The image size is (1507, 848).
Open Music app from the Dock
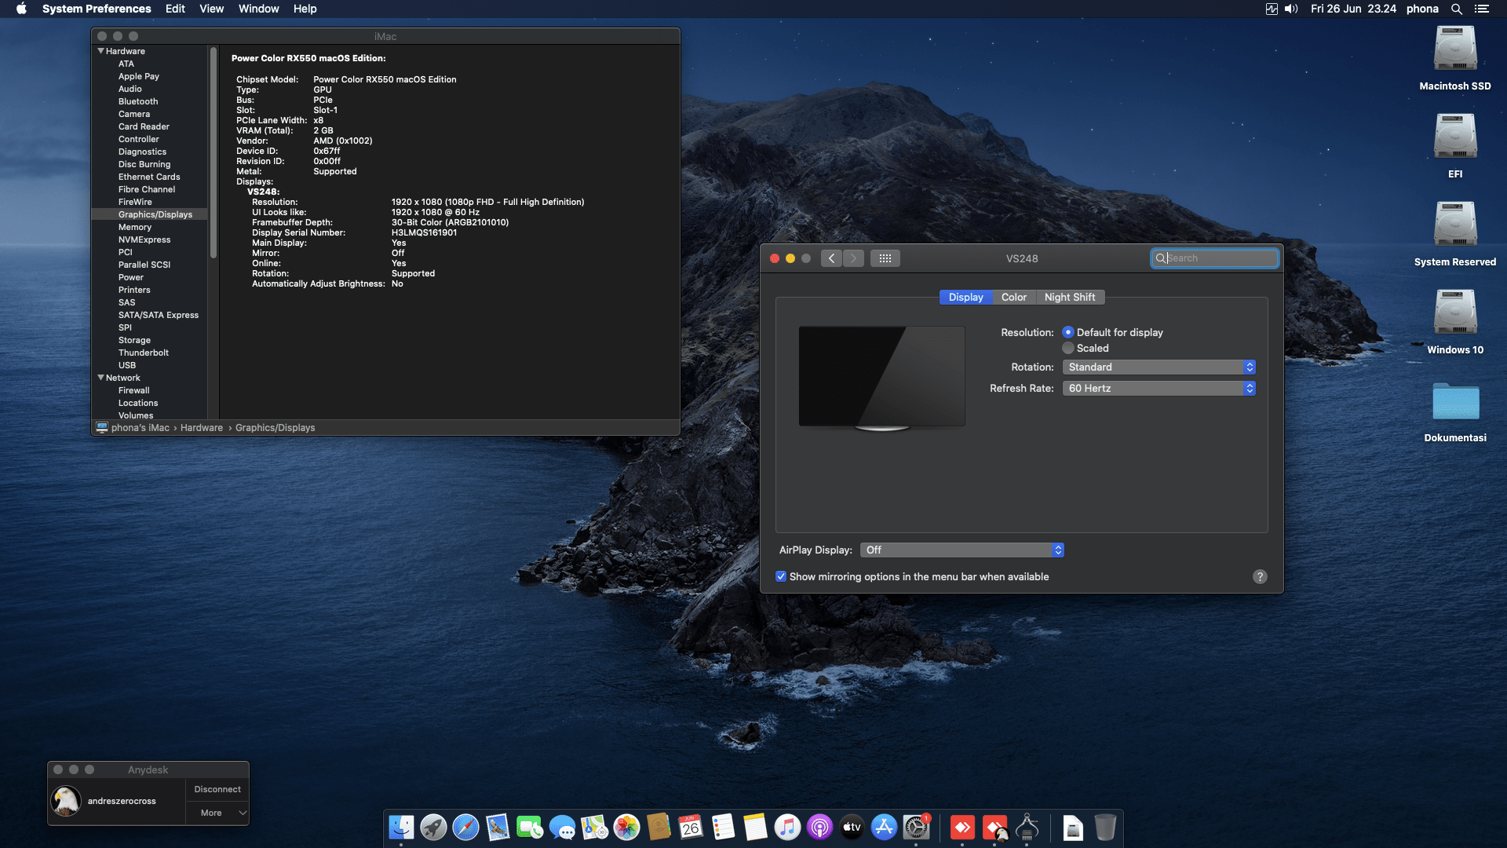[x=787, y=828]
